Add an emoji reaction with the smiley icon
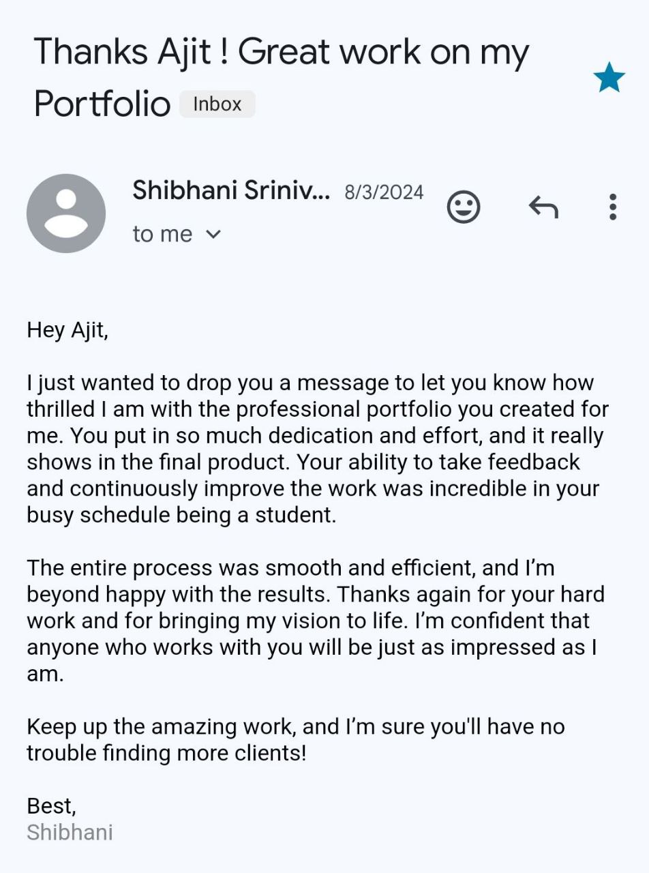Image resolution: width=649 pixels, height=873 pixels. click(464, 206)
